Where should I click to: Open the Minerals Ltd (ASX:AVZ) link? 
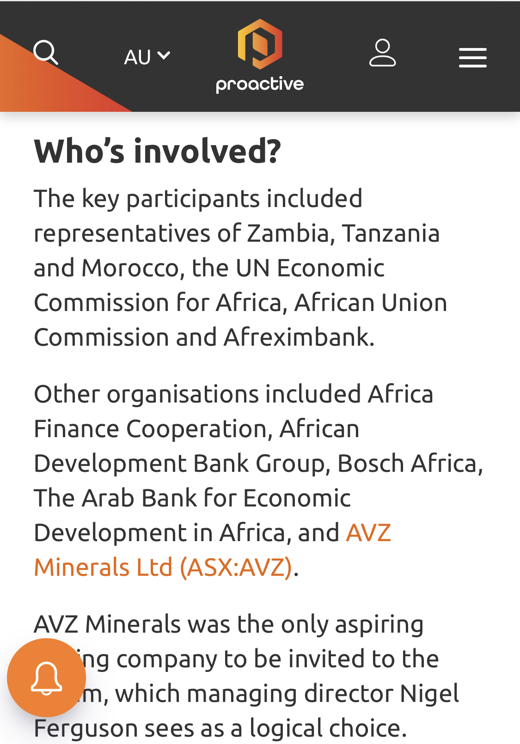pos(163,567)
